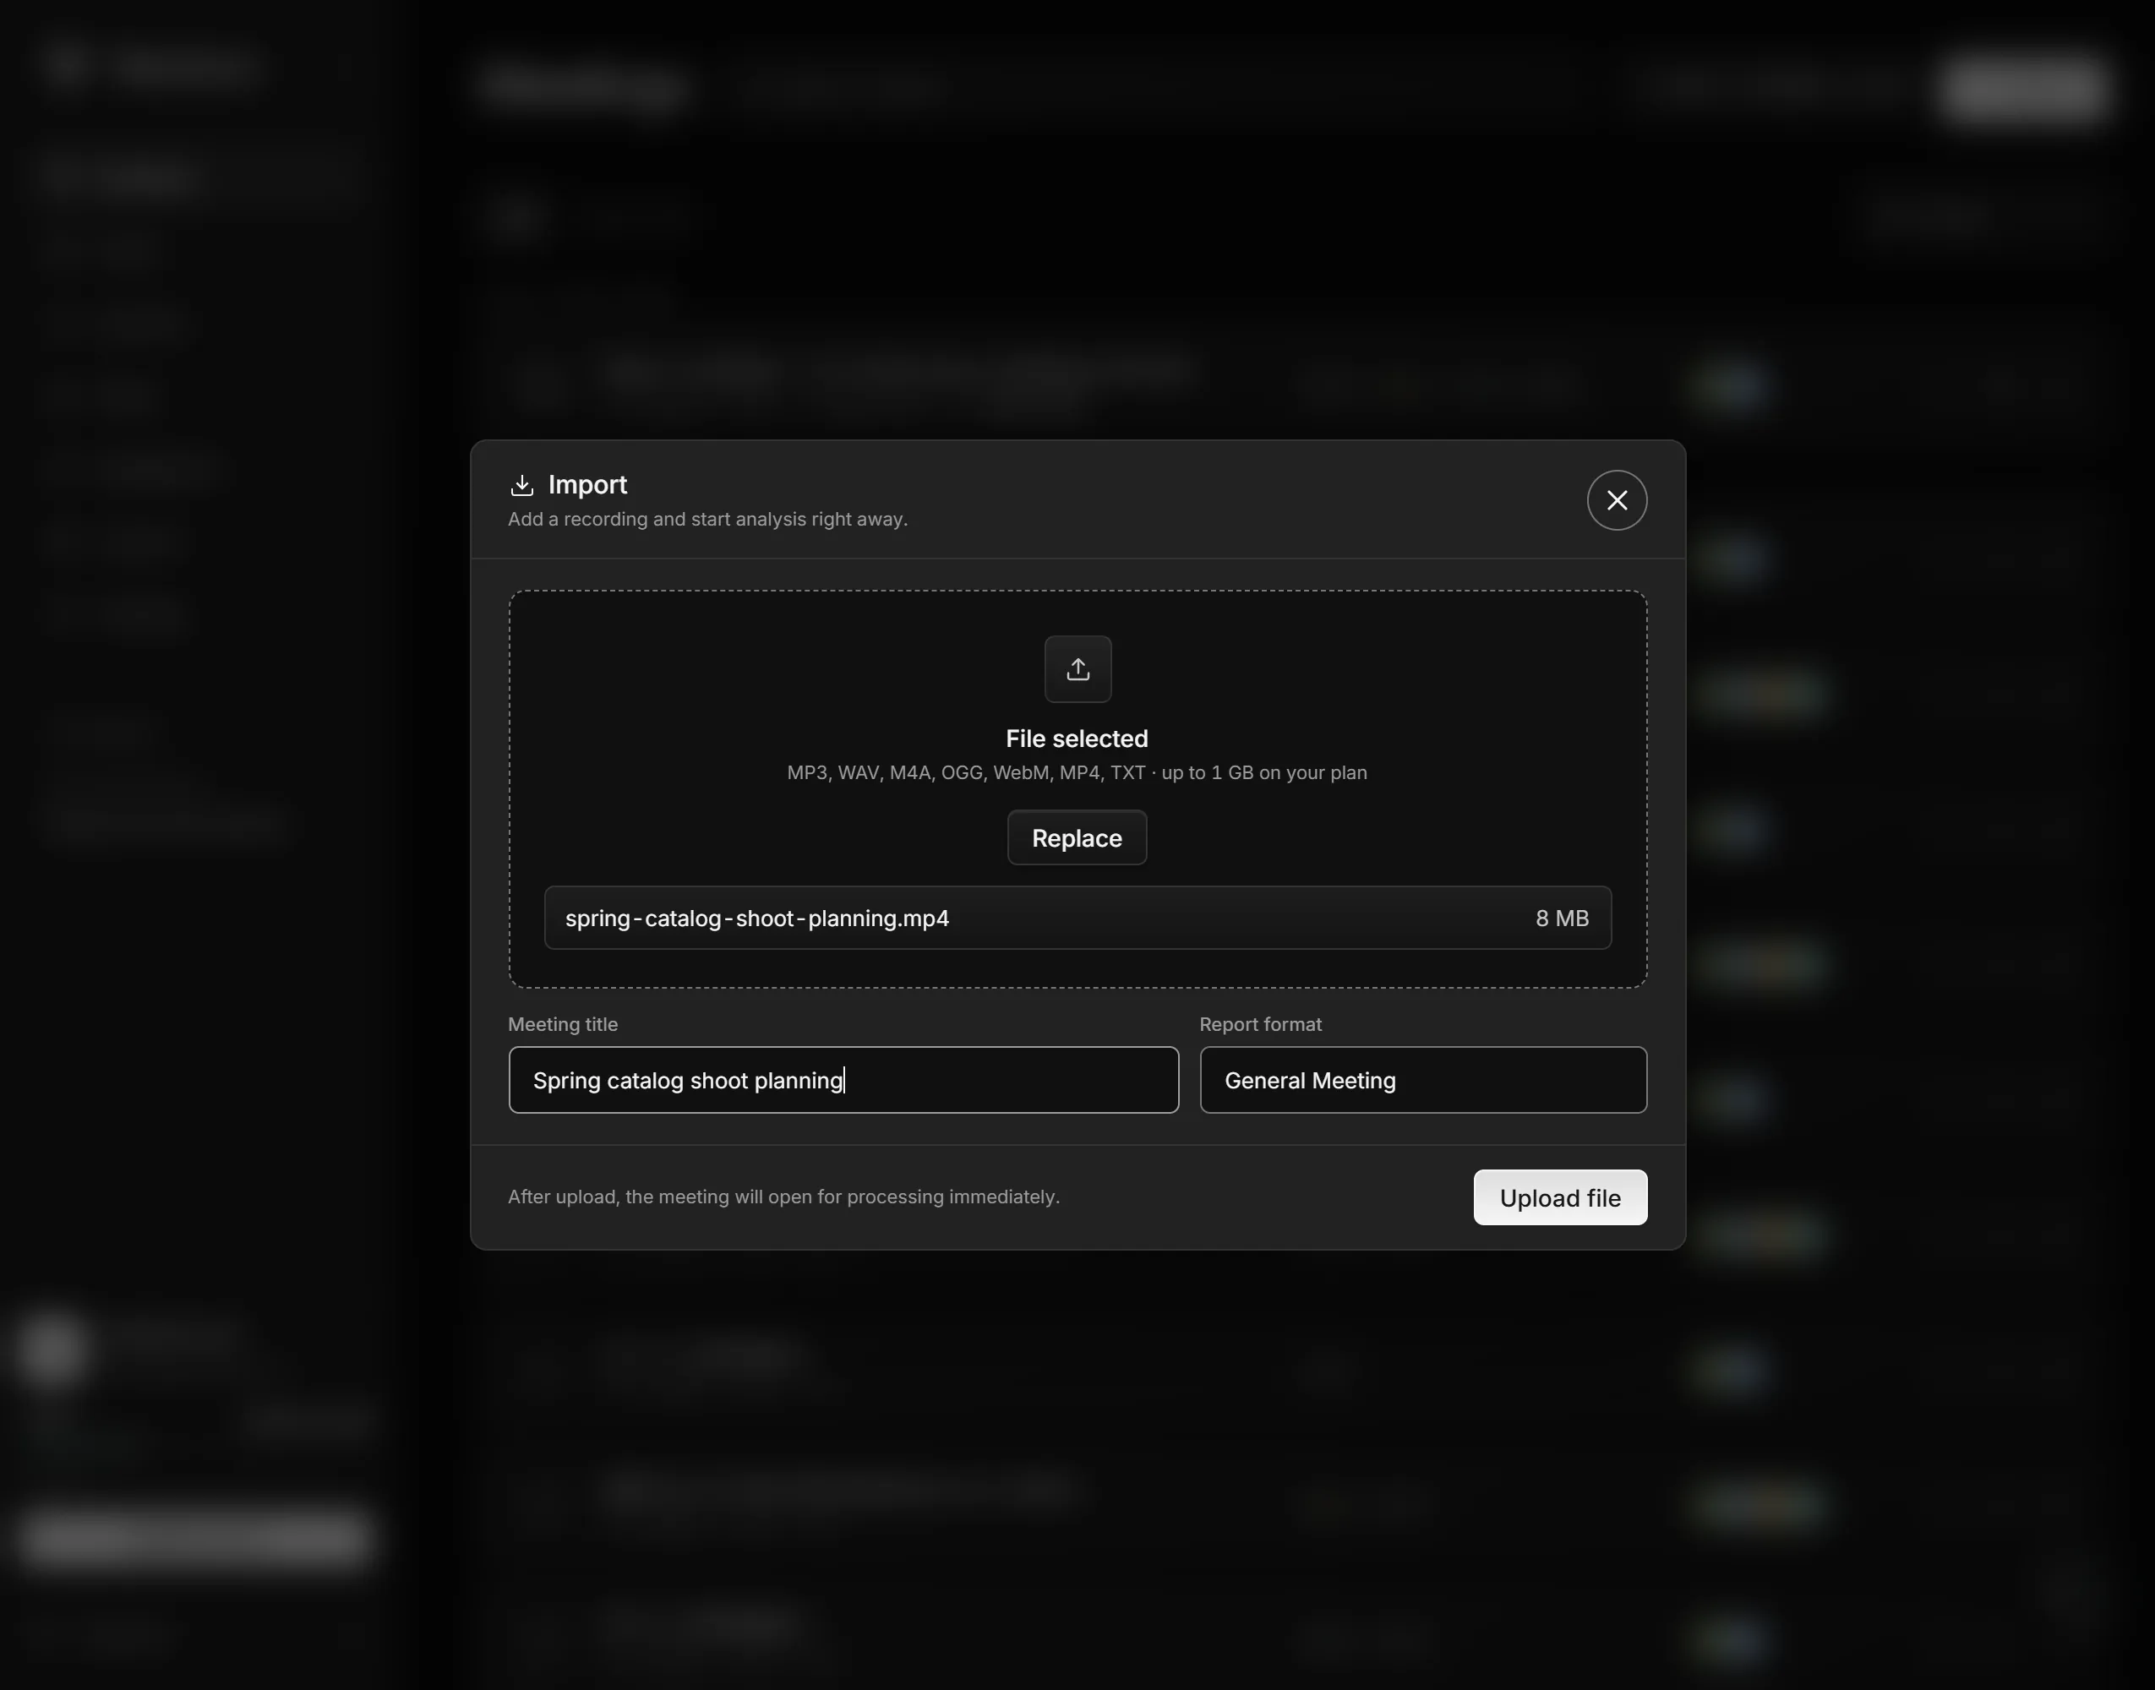The image size is (2155, 1690).
Task: Click the Add a recording subtitle text
Action: (707, 520)
